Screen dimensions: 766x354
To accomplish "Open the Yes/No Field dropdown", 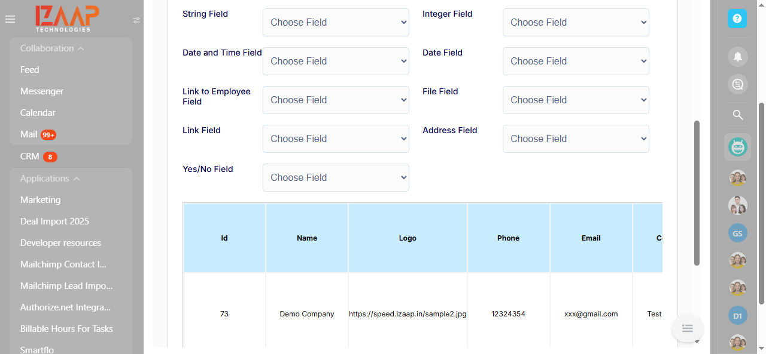I will (336, 178).
